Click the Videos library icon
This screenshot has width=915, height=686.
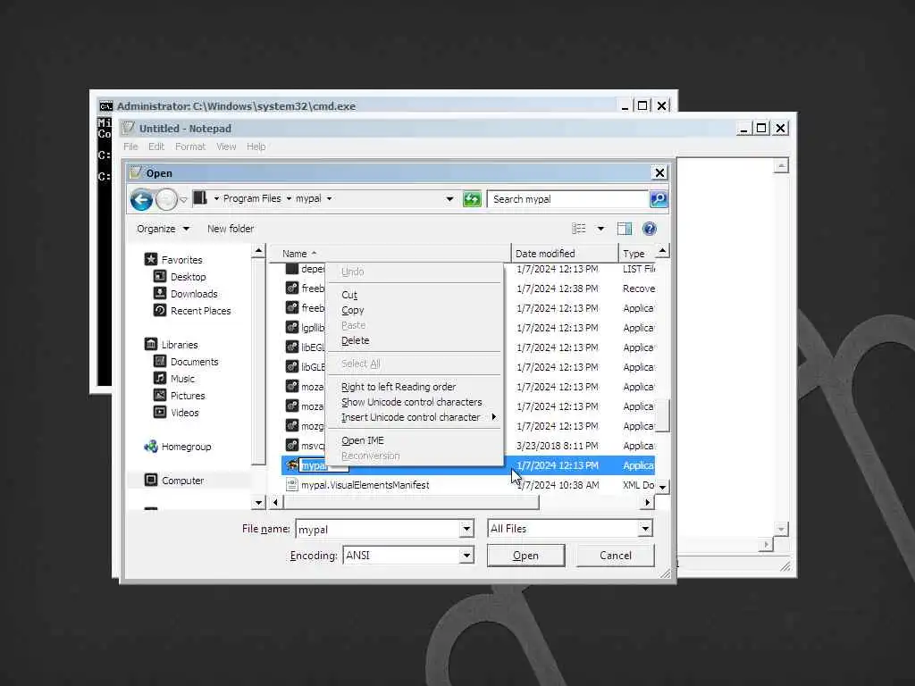pos(159,412)
